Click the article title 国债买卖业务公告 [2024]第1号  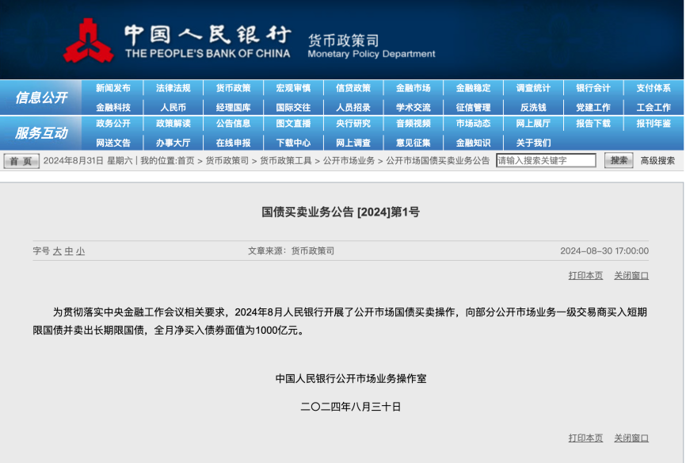341,212
